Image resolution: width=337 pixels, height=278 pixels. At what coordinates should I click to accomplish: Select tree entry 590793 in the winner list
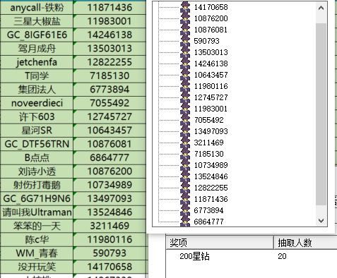point(206,41)
